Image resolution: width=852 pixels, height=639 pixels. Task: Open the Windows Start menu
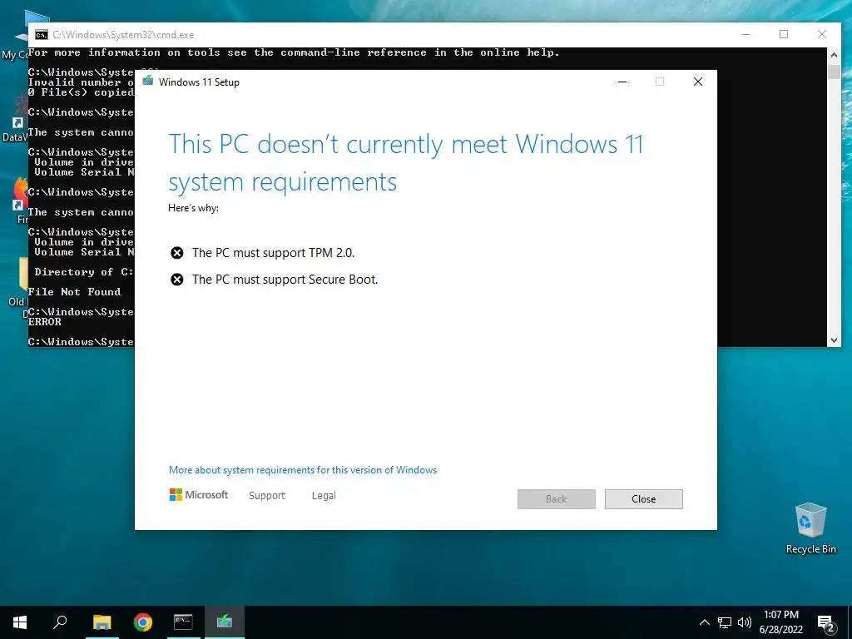click(20, 622)
